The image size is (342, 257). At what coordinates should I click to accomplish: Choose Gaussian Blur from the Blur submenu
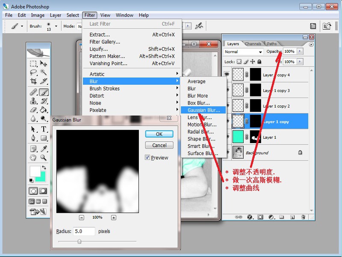(x=203, y=110)
